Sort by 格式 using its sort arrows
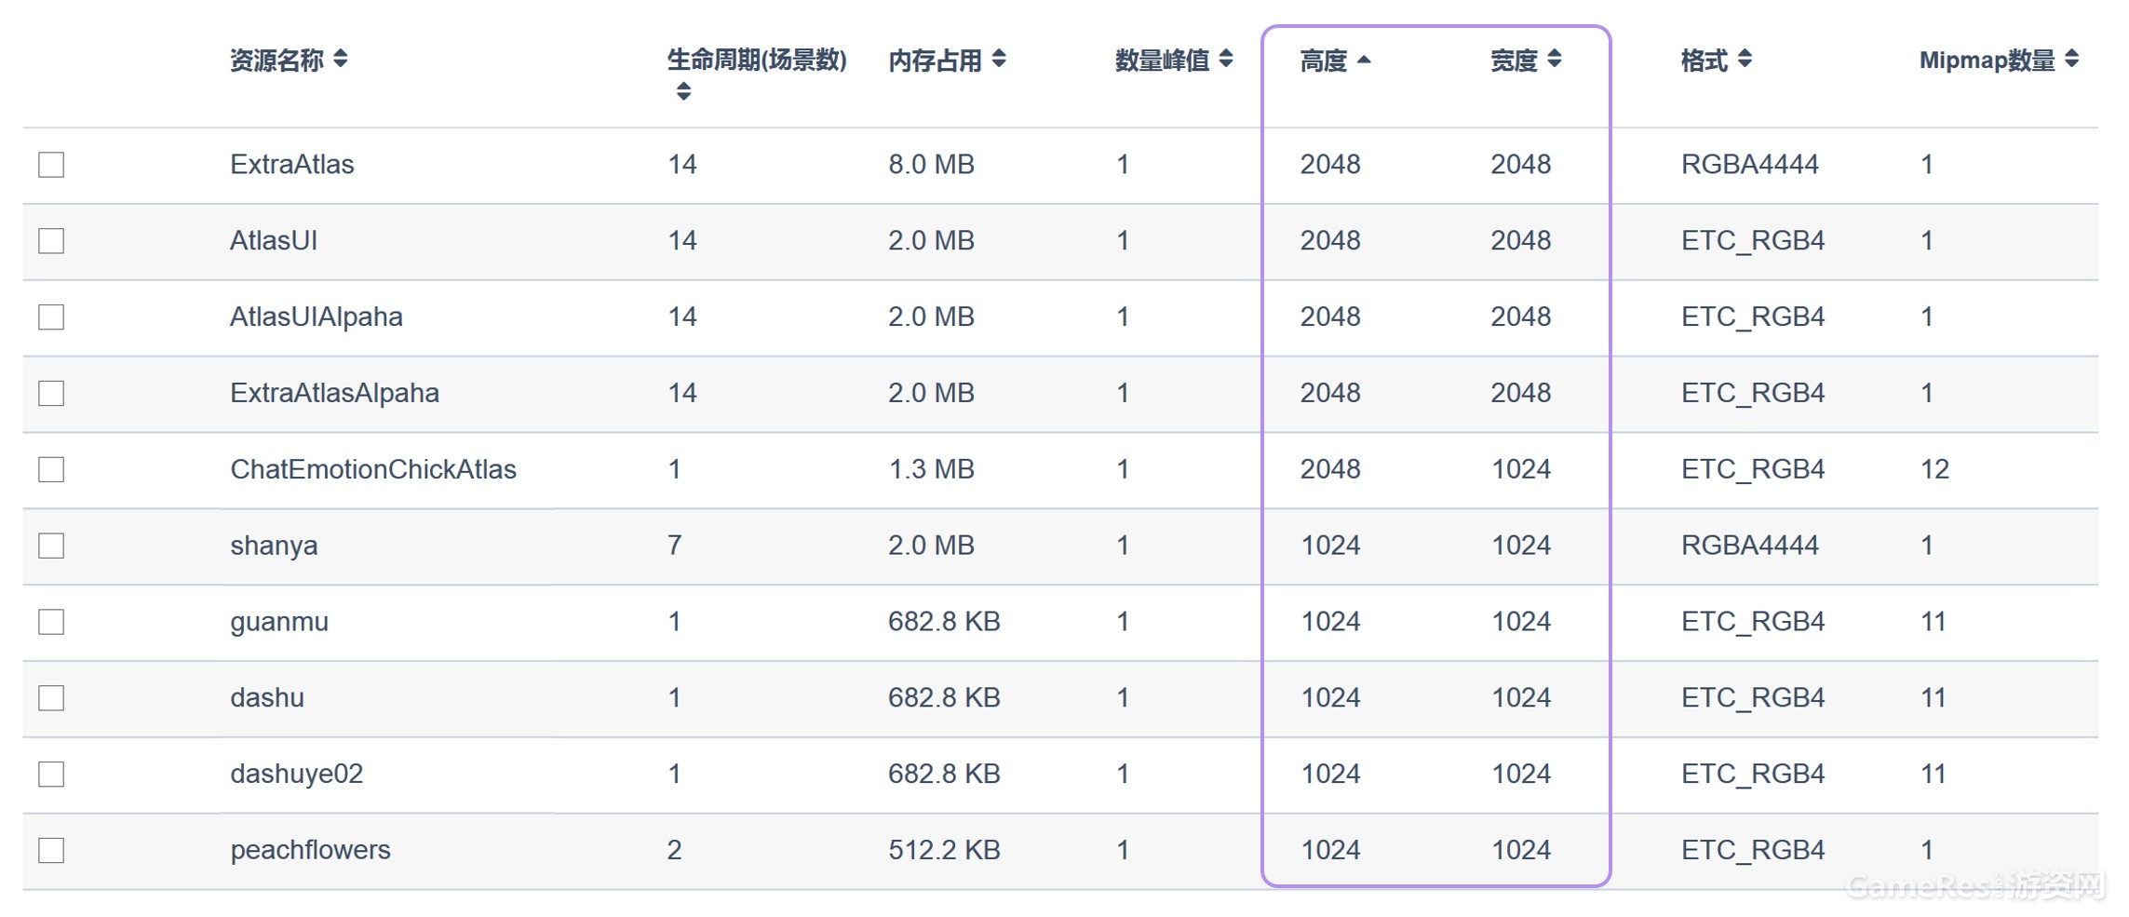This screenshot has height=917, width=2129. (1745, 60)
